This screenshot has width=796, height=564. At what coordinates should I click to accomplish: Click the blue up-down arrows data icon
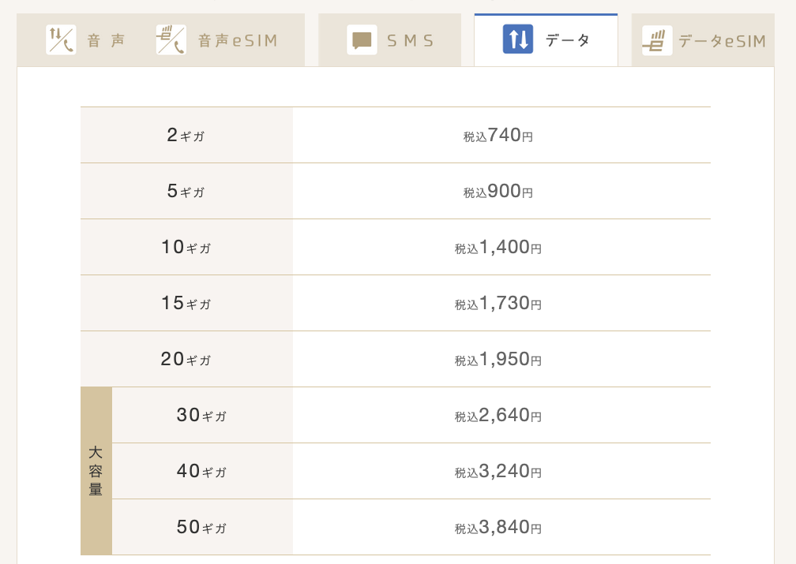click(x=518, y=39)
